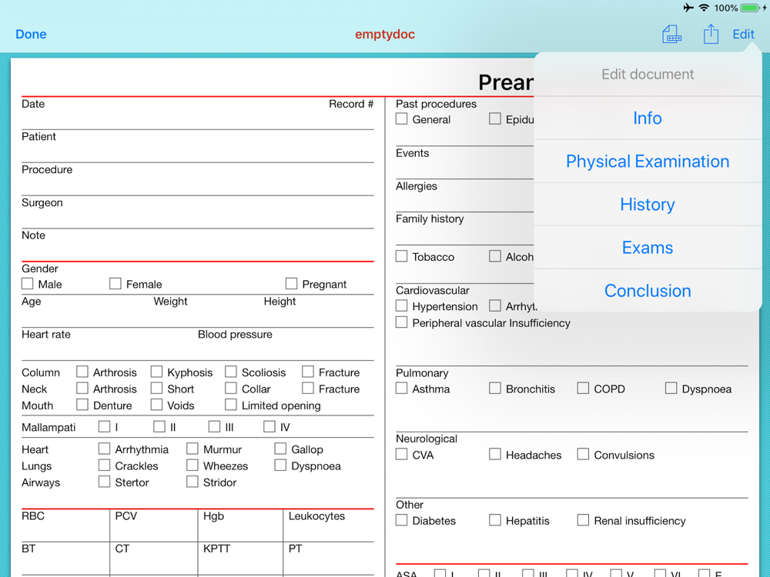Tick the Column Kyphosis checkbox
The height and width of the screenshot is (577, 770).
click(156, 372)
